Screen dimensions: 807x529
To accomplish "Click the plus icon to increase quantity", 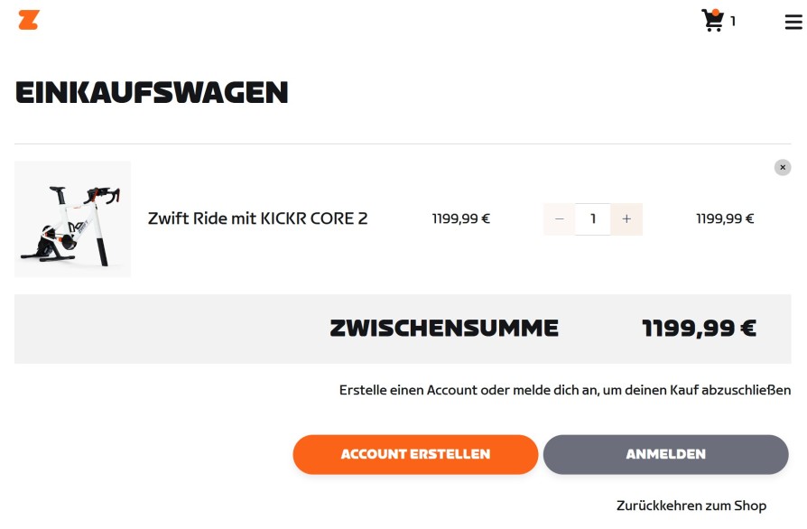I will (626, 218).
